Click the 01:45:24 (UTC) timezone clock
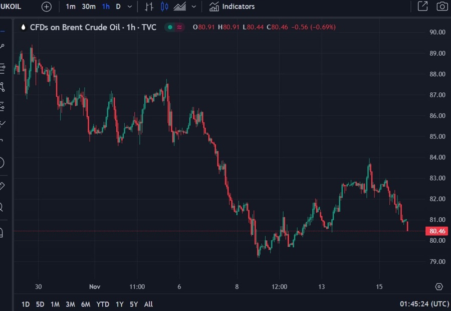Viewport: 451px width, 311px height. click(x=424, y=304)
